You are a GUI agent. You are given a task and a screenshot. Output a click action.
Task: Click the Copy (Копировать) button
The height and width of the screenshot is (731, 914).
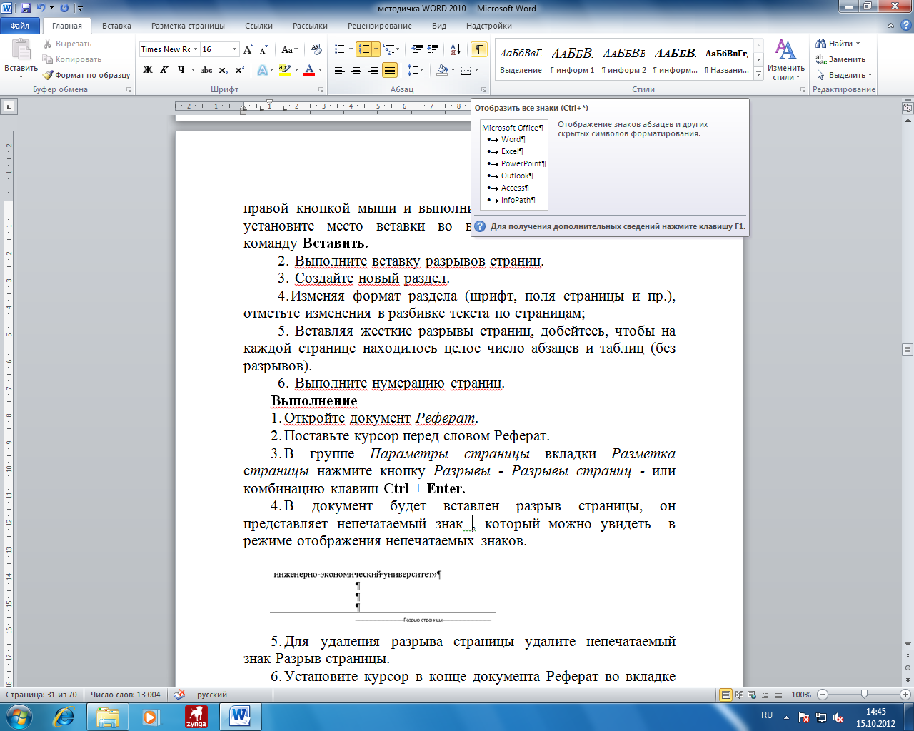coord(71,59)
